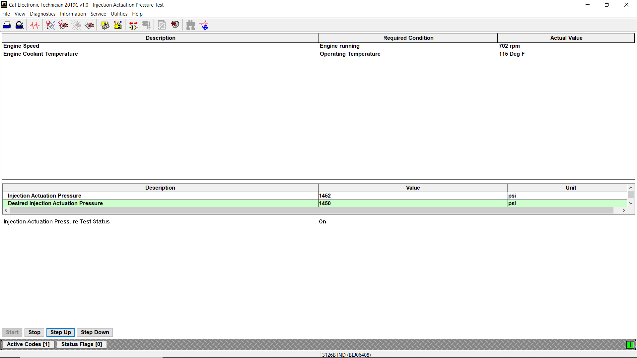Click the ET application icon in the title bar
This screenshot has width=637, height=358.
pos(4,5)
